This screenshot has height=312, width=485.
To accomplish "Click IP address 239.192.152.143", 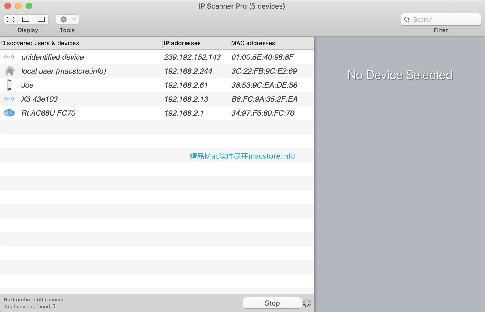I will tap(192, 57).
